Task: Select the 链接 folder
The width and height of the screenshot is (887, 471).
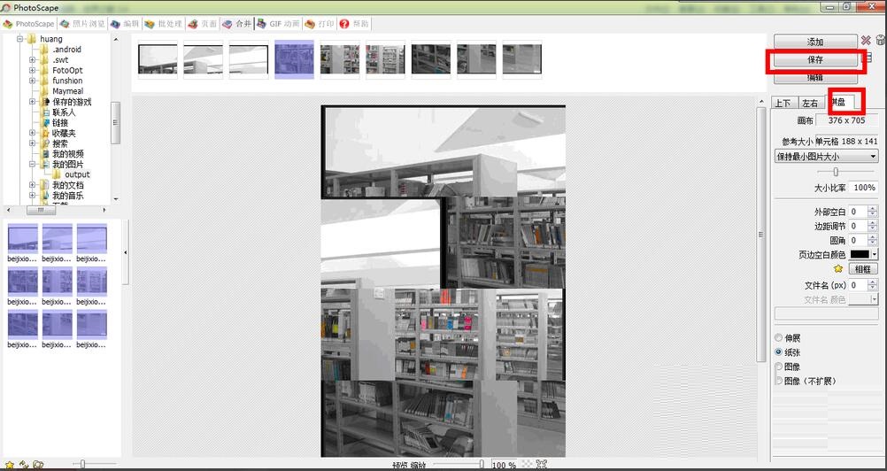Action: (60, 123)
